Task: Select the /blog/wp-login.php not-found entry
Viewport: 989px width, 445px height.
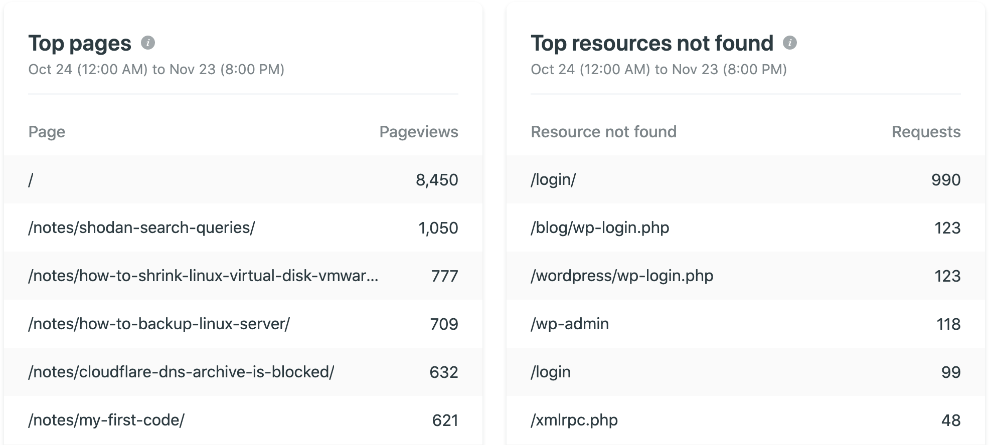Action: (x=600, y=228)
